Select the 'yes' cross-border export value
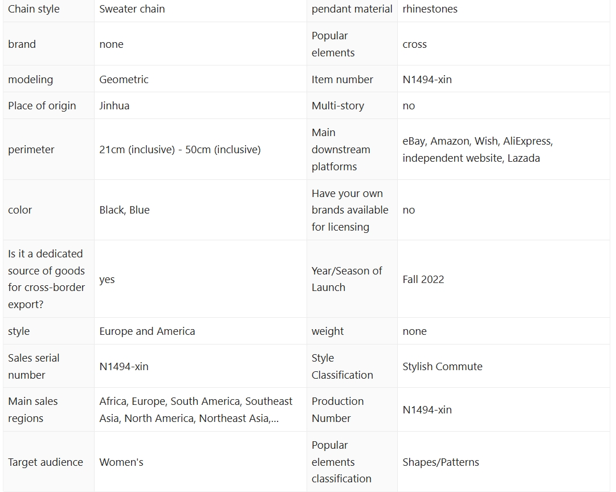The width and height of the screenshot is (616, 492). tap(107, 280)
